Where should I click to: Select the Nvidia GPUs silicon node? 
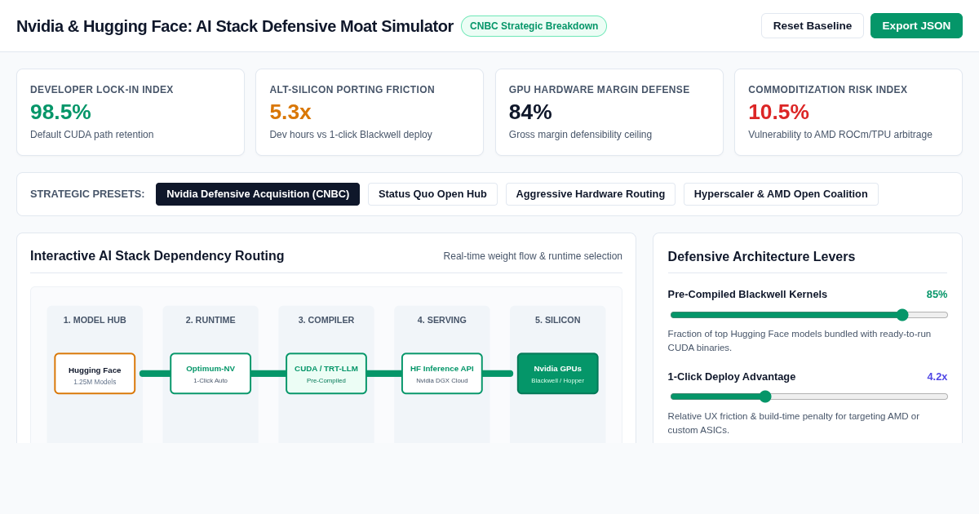tap(558, 374)
